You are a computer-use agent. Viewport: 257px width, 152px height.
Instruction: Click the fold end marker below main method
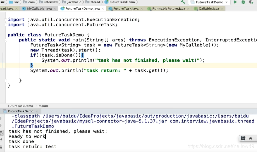(6, 80)
